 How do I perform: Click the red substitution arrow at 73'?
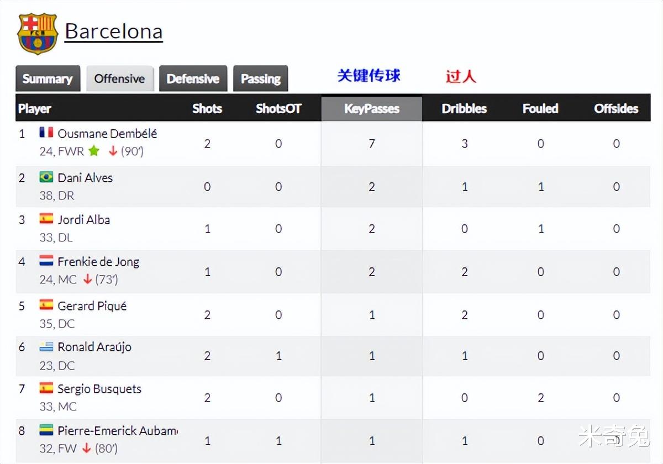pyautogui.click(x=87, y=280)
